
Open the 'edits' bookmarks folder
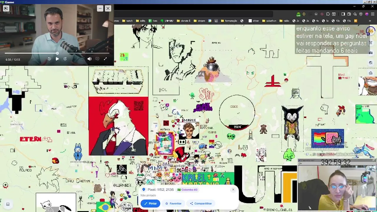coord(140,21)
